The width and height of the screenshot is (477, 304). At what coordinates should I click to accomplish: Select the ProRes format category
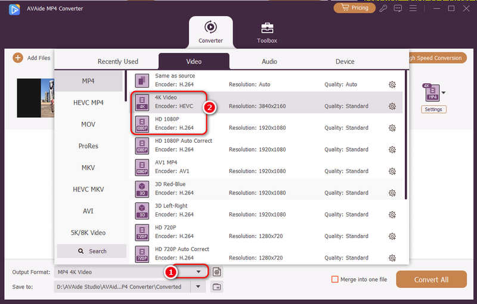tap(88, 146)
